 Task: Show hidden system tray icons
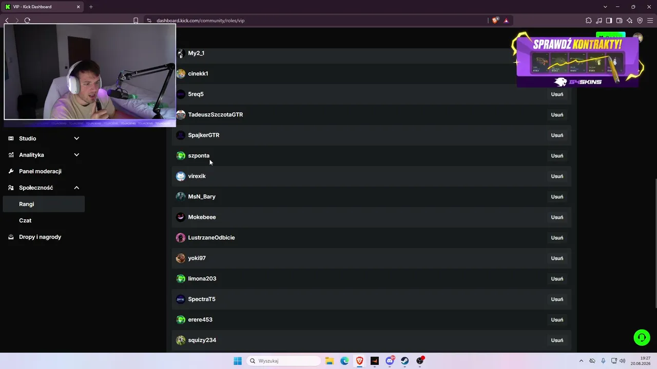581,361
